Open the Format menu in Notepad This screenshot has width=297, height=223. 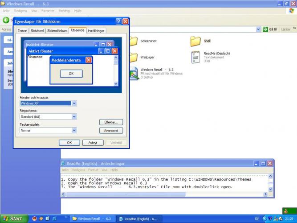93,170
